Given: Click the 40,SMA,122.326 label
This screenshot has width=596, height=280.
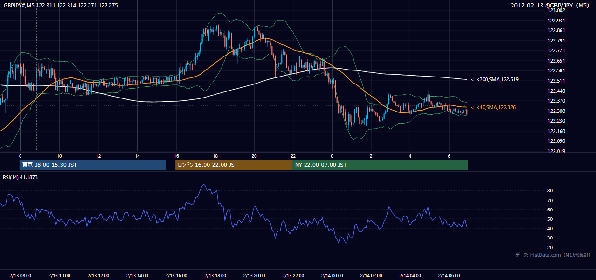Looking at the screenshot, I should 493,108.
